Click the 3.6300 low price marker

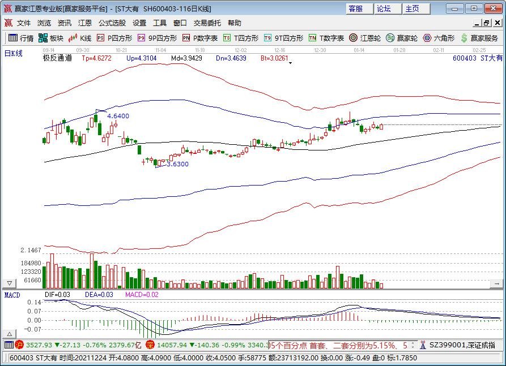click(177, 164)
